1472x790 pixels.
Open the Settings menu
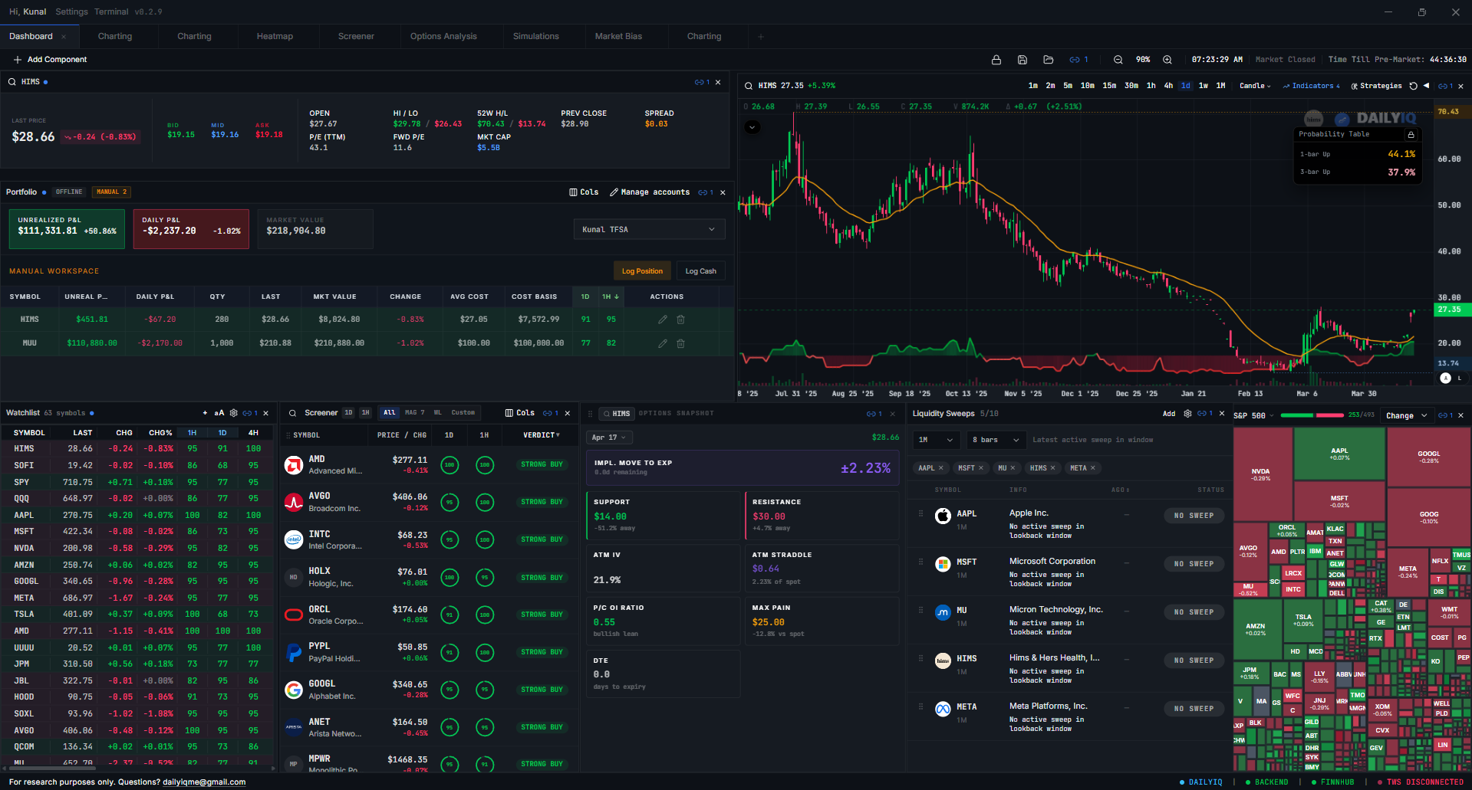pos(71,11)
